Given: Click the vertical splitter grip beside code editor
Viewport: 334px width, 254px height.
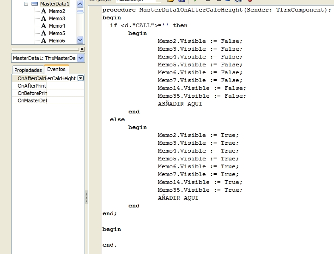Looking at the screenshot, I should (x=86, y=198).
